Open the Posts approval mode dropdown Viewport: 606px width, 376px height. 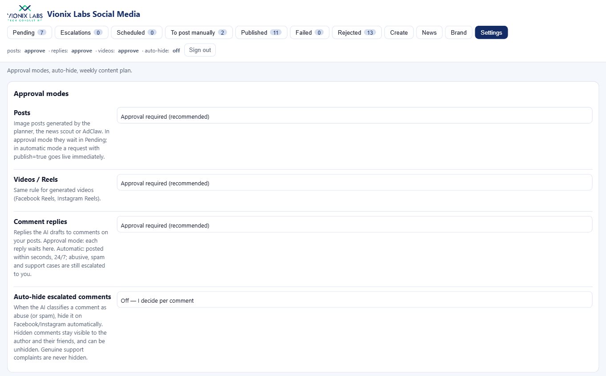[355, 115]
